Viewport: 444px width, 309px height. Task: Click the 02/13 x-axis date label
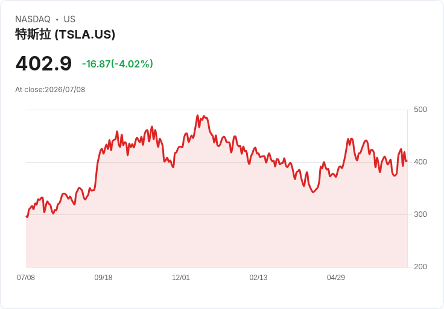pyautogui.click(x=258, y=277)
